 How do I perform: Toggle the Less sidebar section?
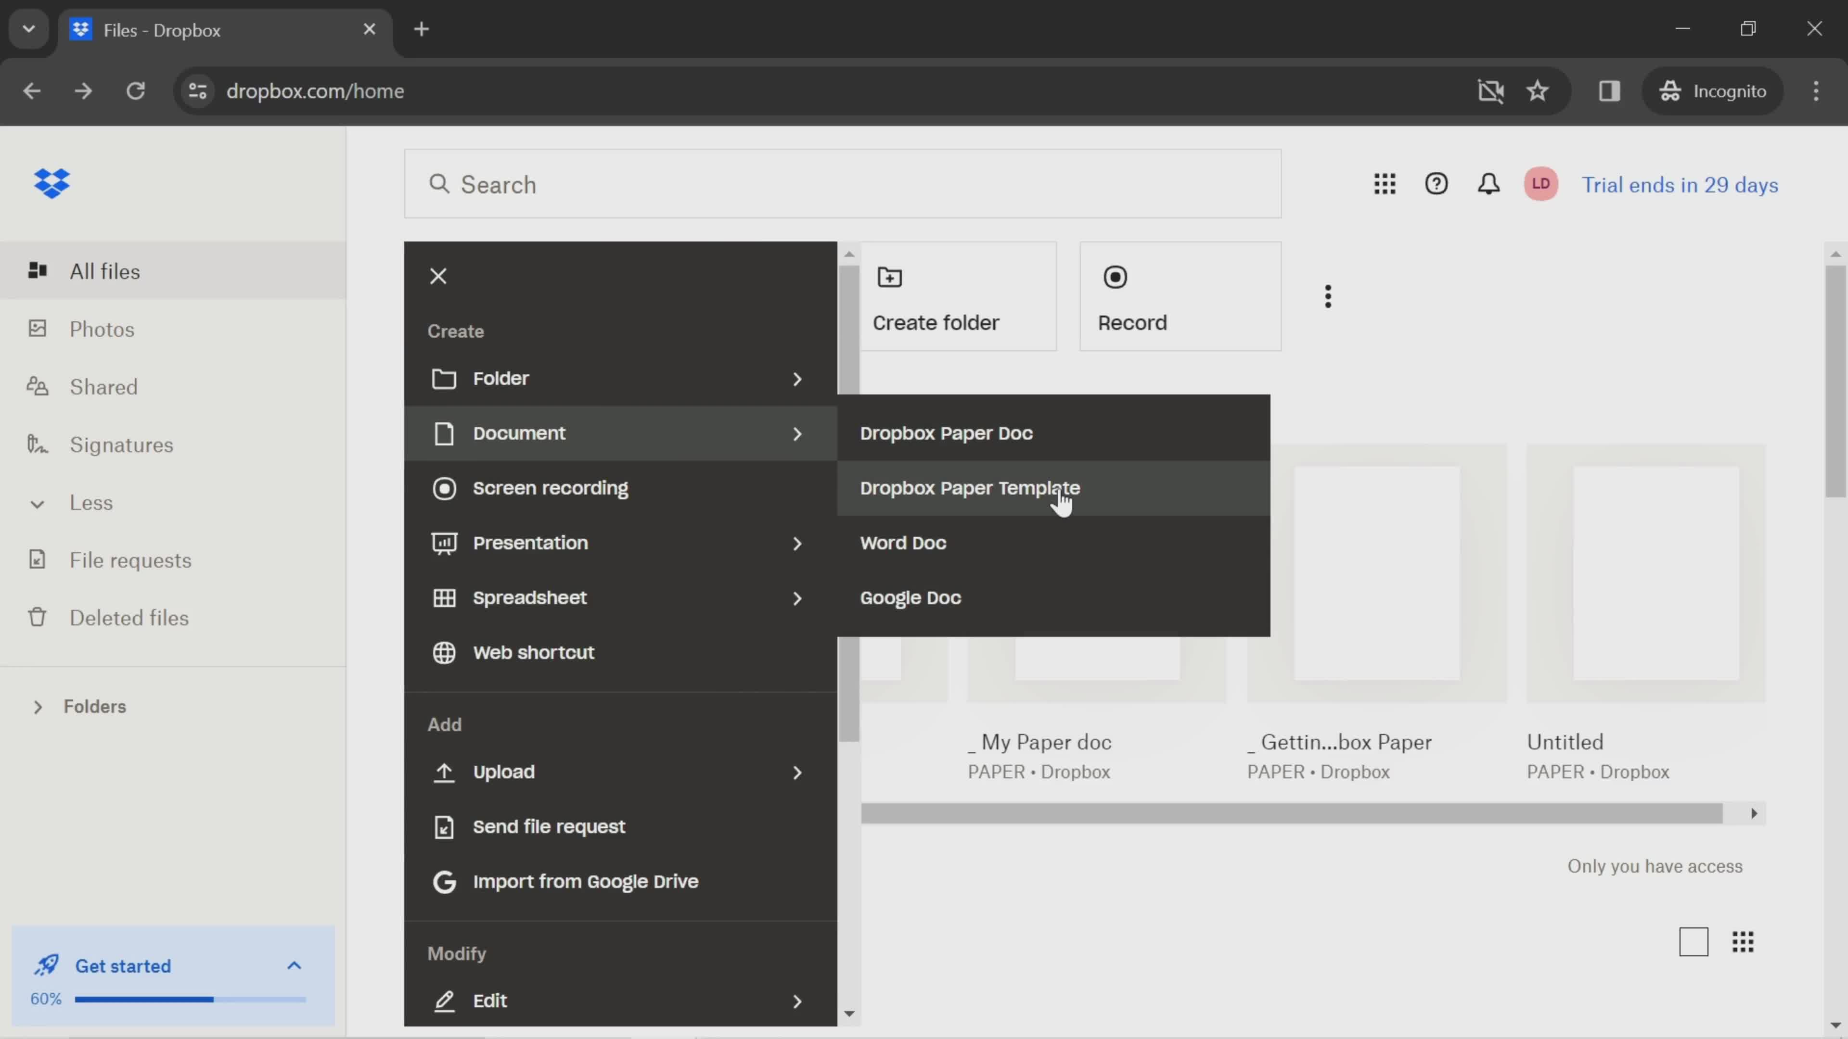(x=90, y=501)
